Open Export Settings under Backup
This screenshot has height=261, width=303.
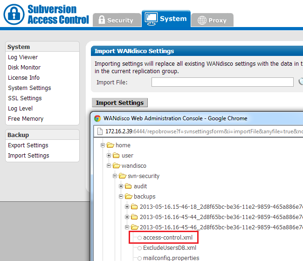(x=28, y=145)
